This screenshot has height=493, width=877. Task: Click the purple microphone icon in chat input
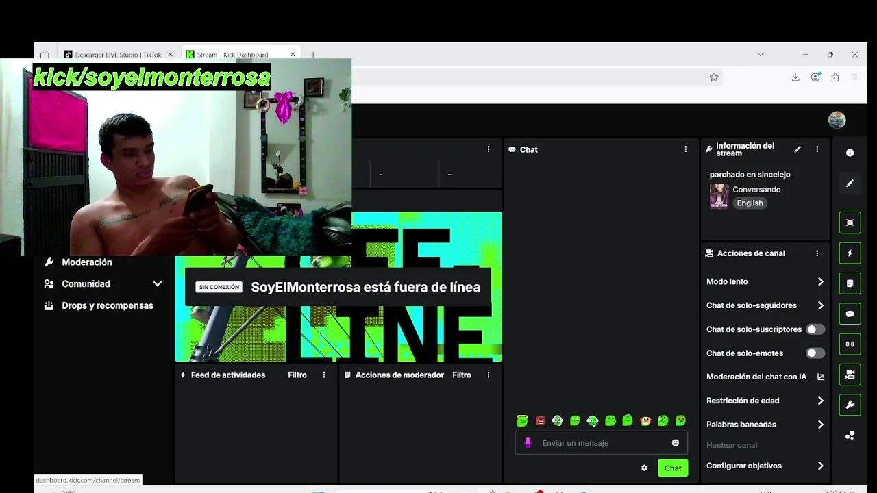(x=528, y=443)
